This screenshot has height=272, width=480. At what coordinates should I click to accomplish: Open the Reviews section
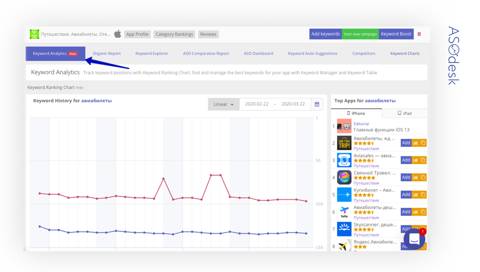(x=208, y=34)
